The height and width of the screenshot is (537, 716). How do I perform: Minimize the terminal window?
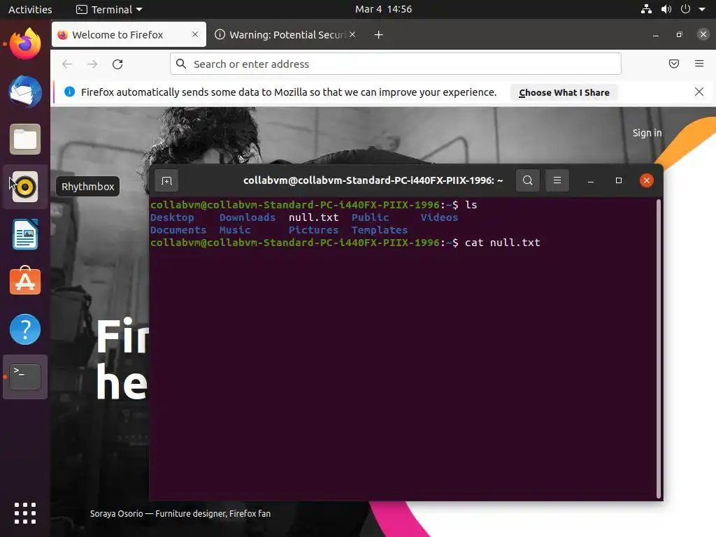click(590, 180)
